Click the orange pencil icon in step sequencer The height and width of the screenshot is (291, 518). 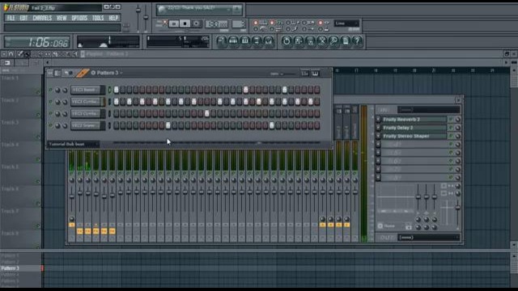point(83,73)
